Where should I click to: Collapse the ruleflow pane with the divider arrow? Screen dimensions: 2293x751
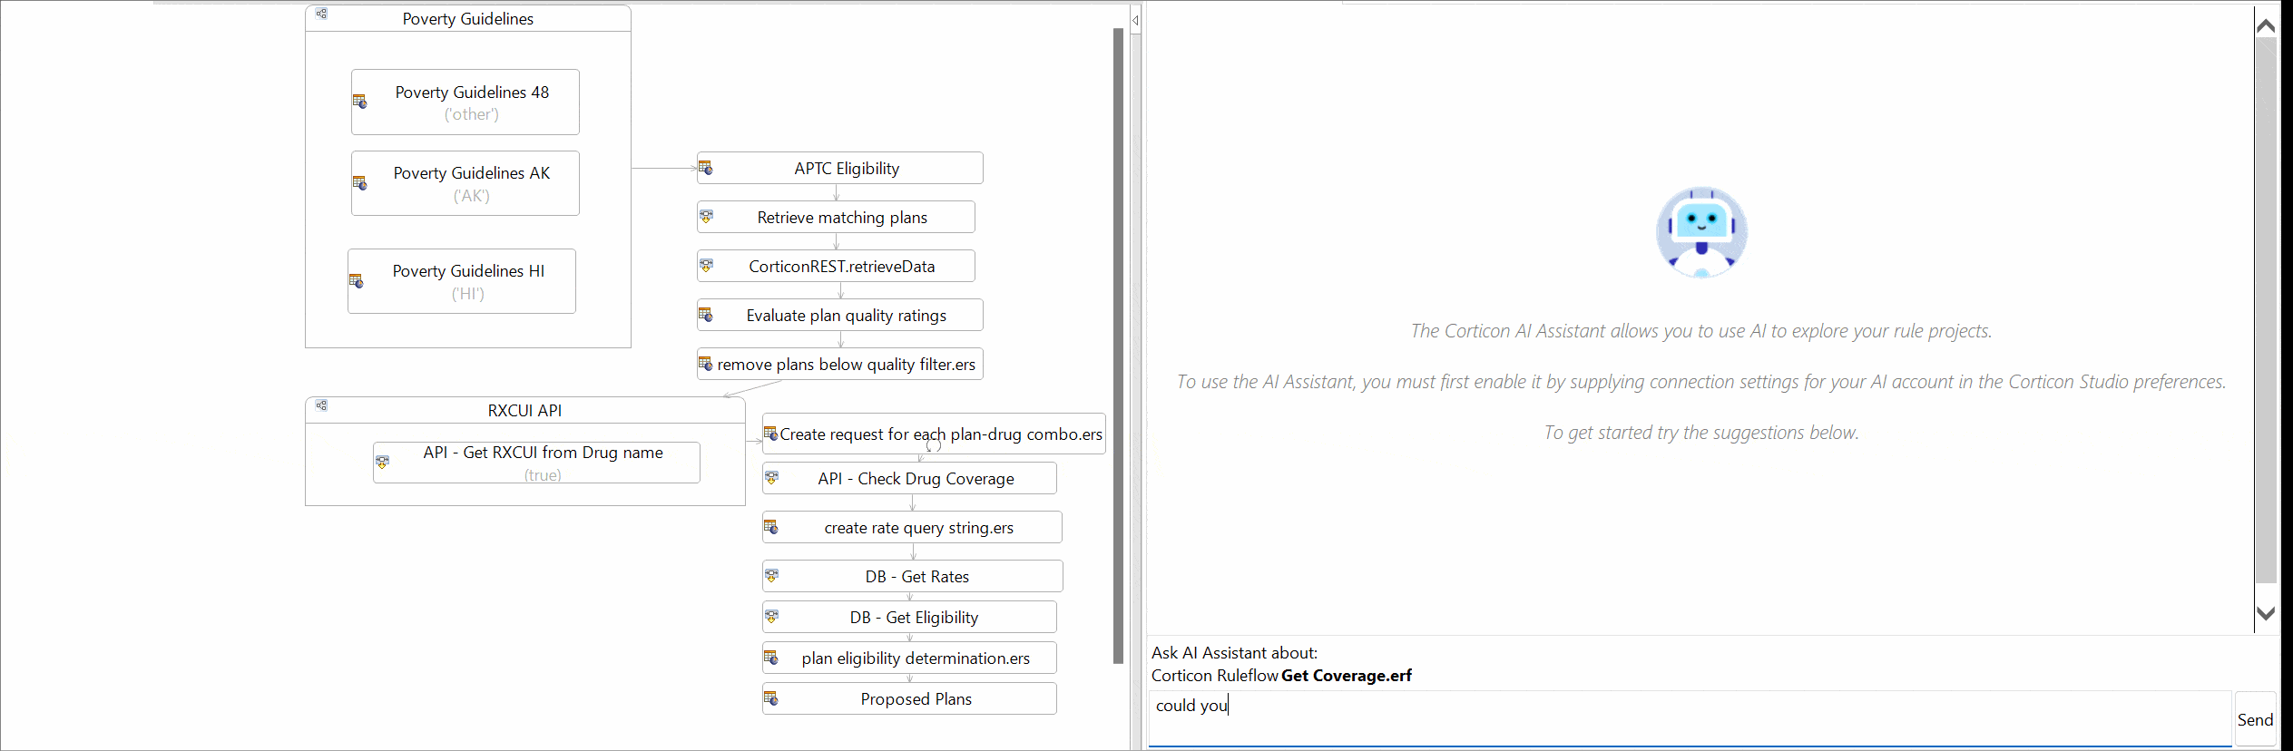[1135, 20]
